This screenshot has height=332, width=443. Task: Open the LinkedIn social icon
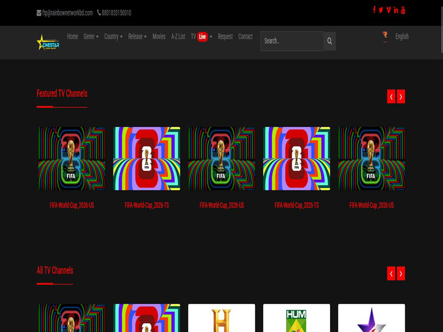coord(396,10)
